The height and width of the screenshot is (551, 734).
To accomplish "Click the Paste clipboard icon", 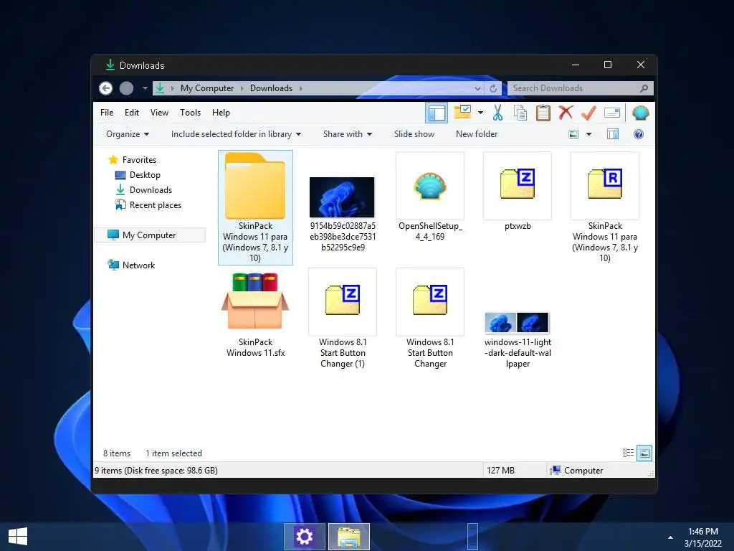I will (x=543, y=113).
